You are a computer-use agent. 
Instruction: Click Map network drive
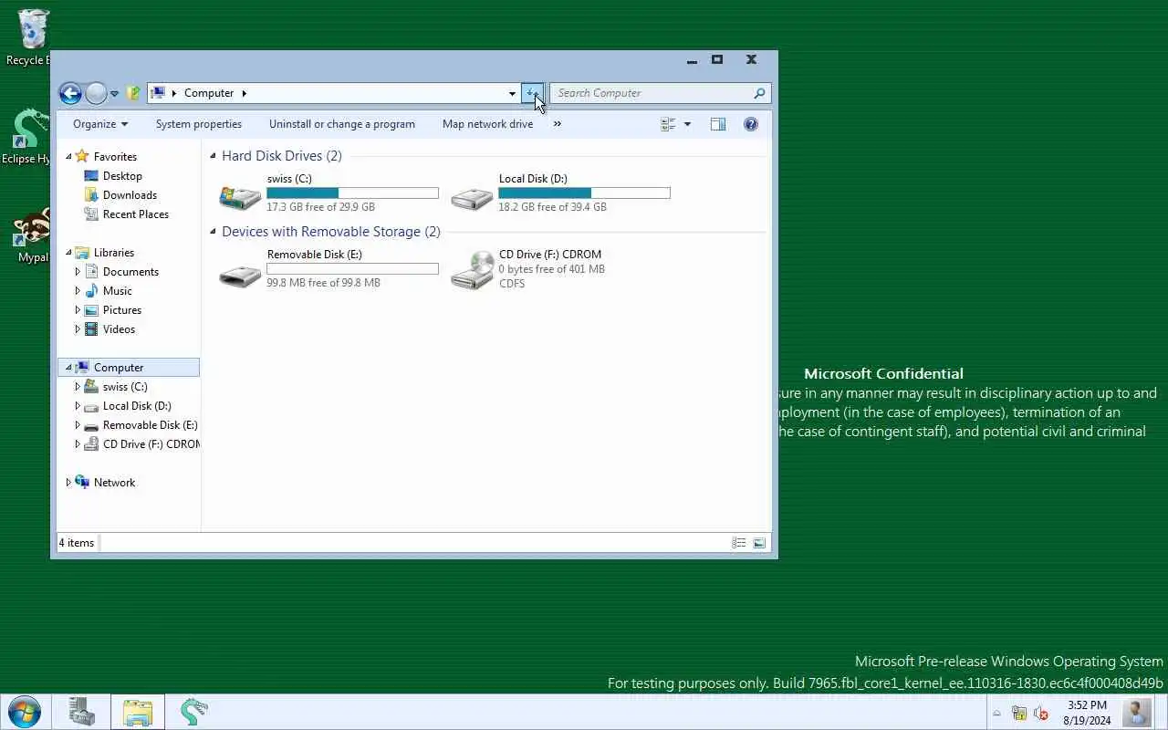point(487,124)
